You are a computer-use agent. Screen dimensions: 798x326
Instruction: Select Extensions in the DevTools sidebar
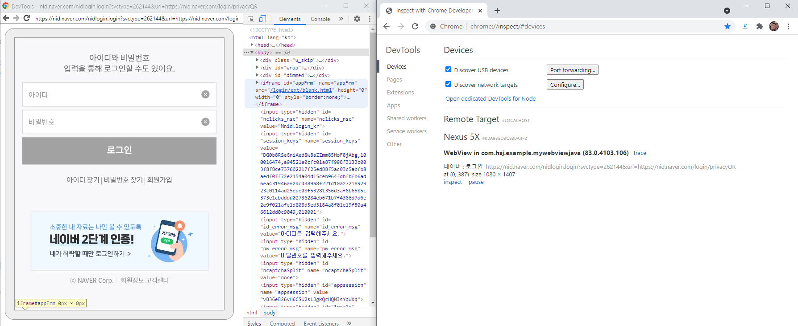point(400,93)
